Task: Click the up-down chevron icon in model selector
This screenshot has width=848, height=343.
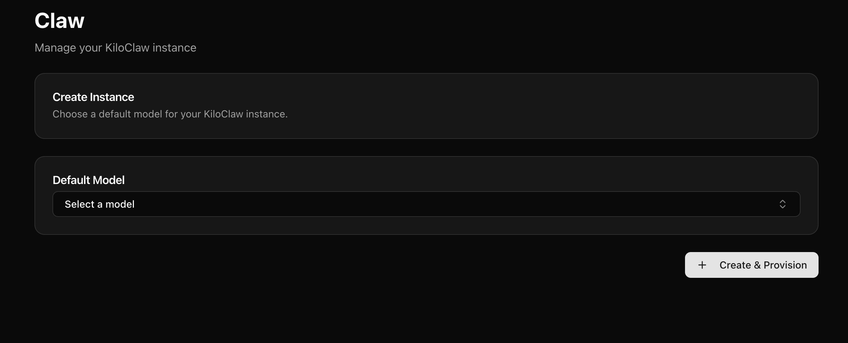Action: point(782,204)
